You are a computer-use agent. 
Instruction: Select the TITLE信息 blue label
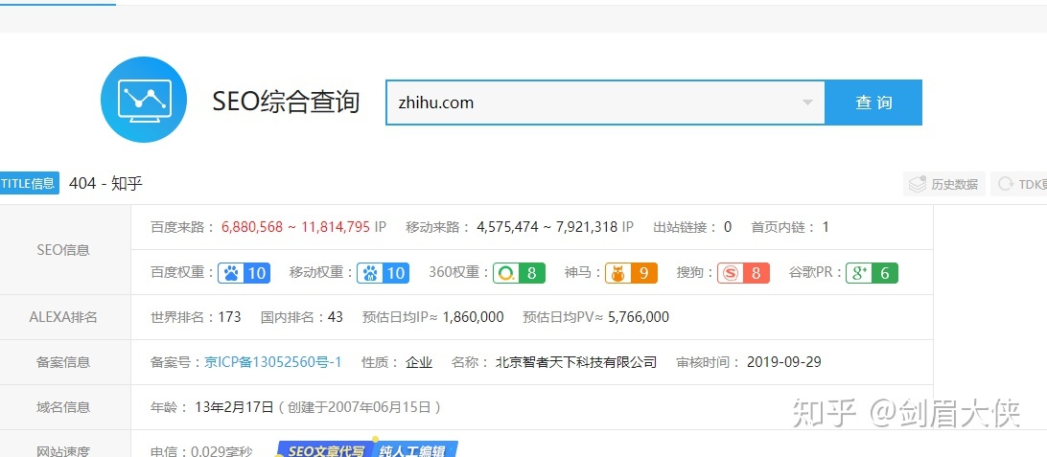(29, 183)
